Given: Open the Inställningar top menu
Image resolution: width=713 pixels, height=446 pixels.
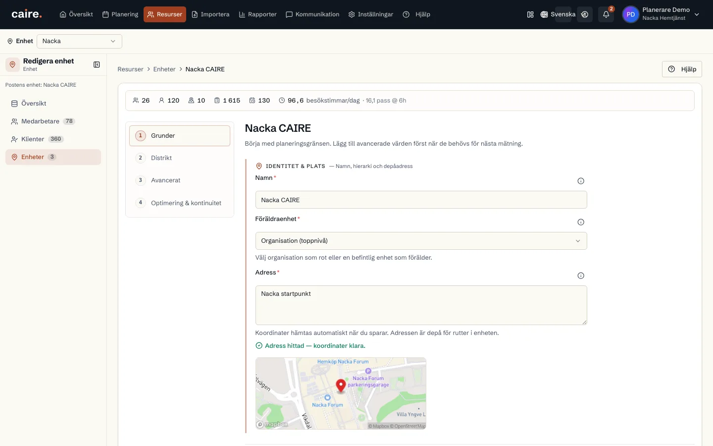Looking at the screenshot, I should coord(371,14).
